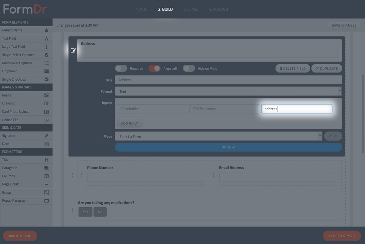The image size is (365, 244).
Task: Click the FormDr logo
Action: coord(25,9)
